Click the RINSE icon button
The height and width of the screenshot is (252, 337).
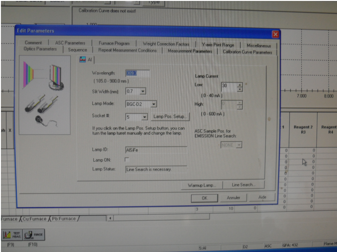[x=34, y=235]
